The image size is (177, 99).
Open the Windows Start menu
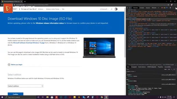pyautogui.click(x=2, y=97)
